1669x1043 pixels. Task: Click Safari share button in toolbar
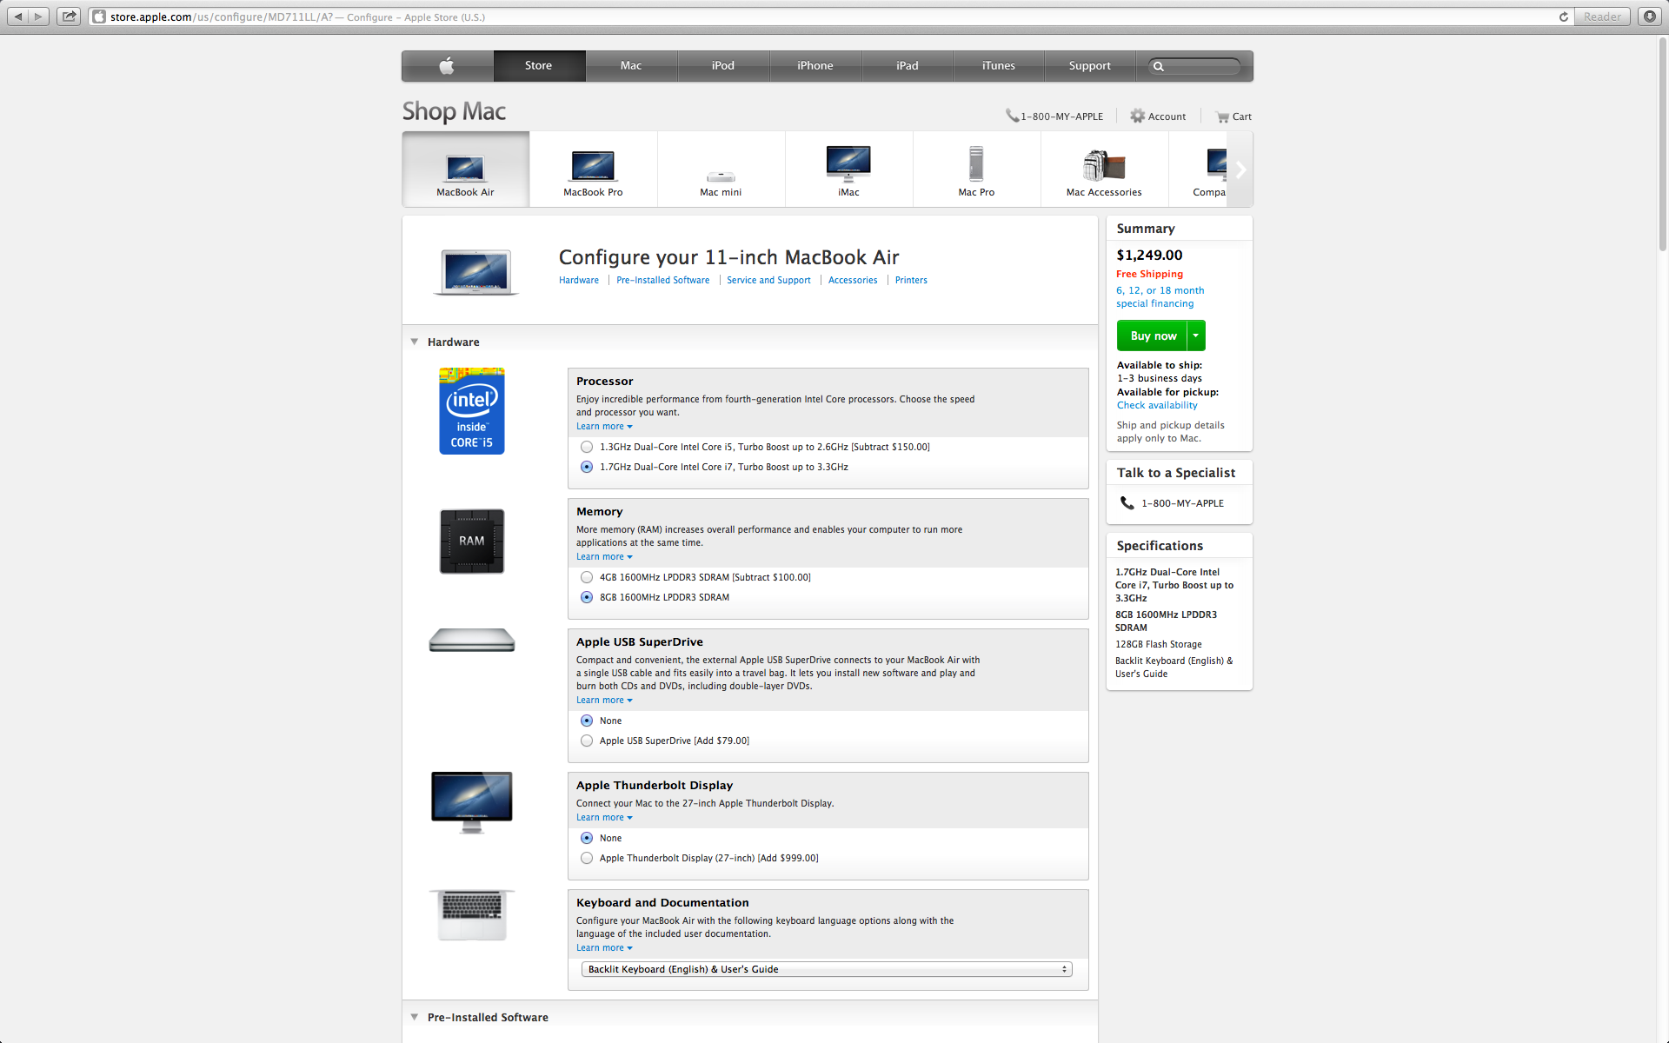point(69,17)
